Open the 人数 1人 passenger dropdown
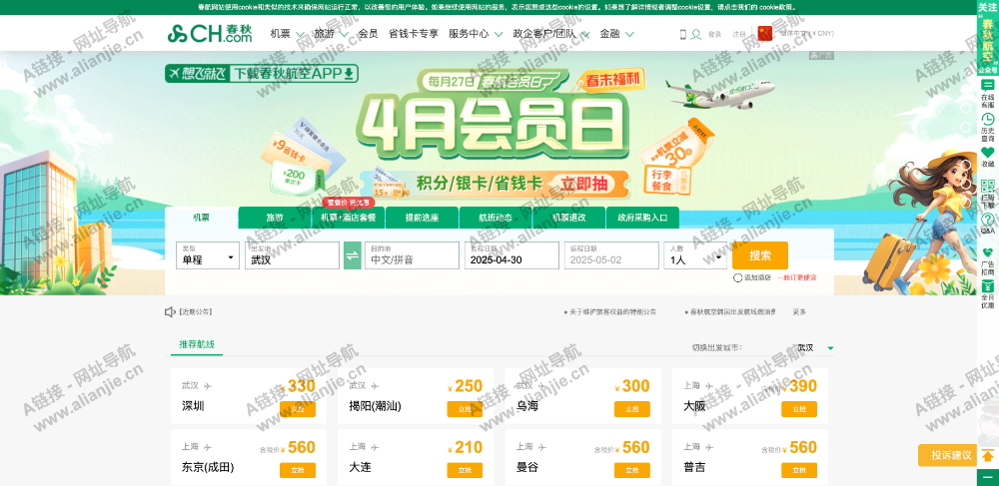This screenshot has height=486, width=999. [x=695, y=255]
